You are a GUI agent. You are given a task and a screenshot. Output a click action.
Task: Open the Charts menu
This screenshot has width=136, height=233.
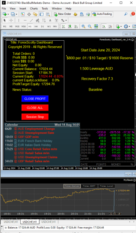[34, 9]
